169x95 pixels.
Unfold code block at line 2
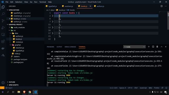click(x=53, y=16)
